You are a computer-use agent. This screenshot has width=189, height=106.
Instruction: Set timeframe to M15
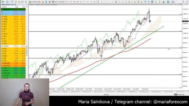click(74, 2)
